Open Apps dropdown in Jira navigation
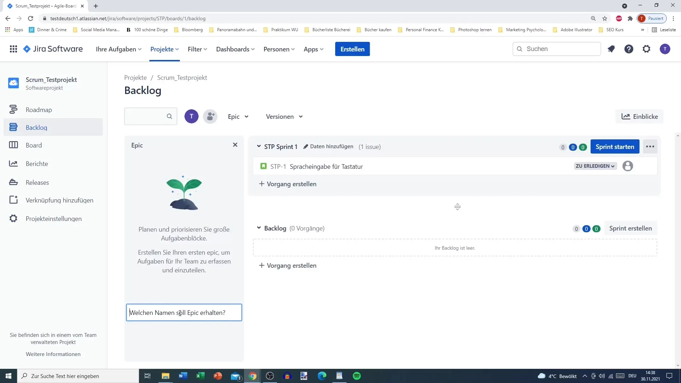The height and width of the screenshot is (383, 681). (314, 49)
